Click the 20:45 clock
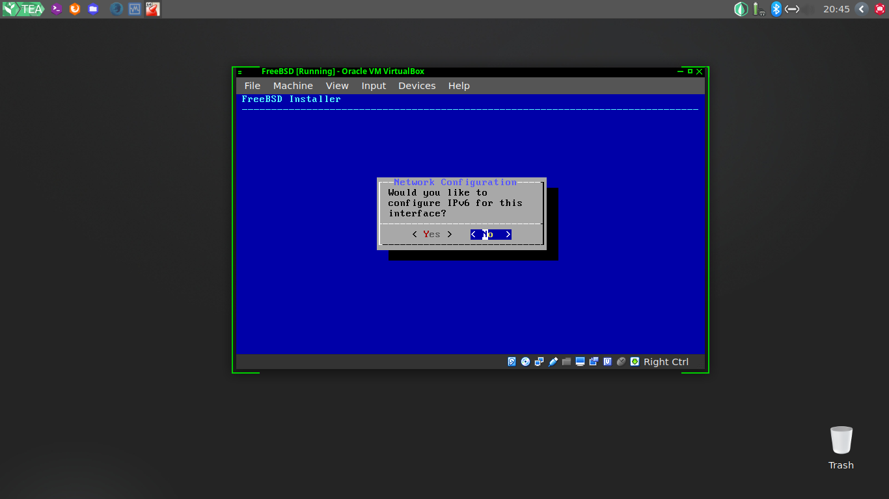The image size is (889, 499). coord(836,9)
